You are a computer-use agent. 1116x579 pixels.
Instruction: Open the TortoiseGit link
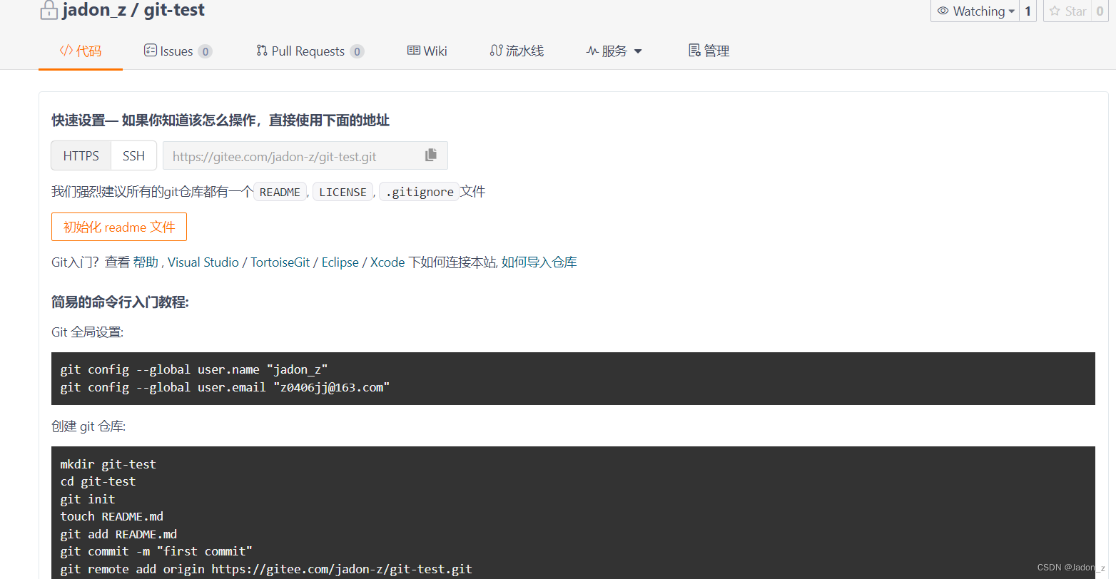tap(280, 262)
